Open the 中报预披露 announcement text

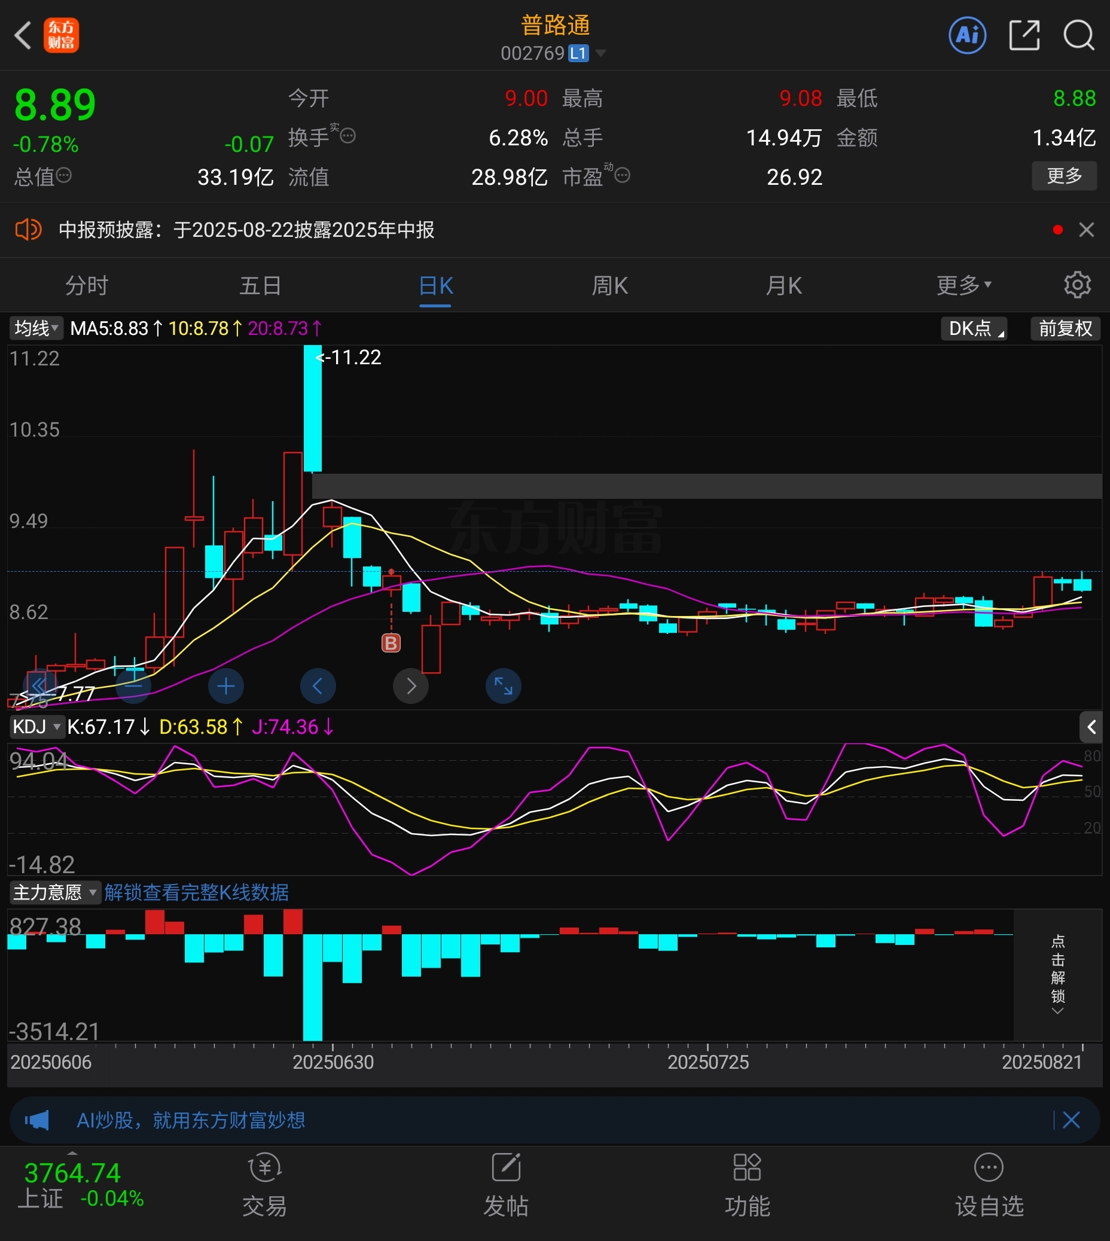(246, 230)
